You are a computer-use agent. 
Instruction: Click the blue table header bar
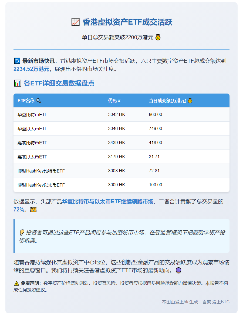point(122,100)
